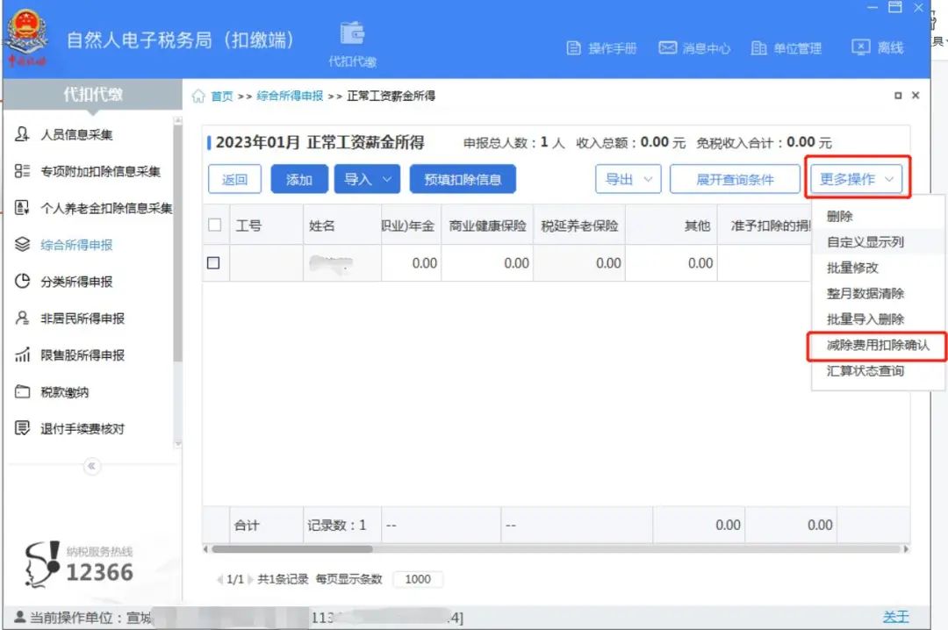Open the 单位管理 building icon

pyautogui.click(x=758, y=48)
